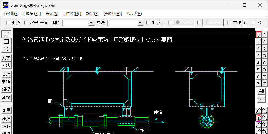Click the heading 1.伸縮管継手の固定及びガイド
268x134 pixels.
53,59
